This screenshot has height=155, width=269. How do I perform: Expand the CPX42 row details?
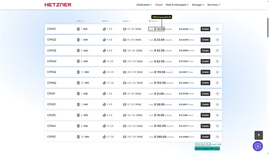[x=217, y=61]
